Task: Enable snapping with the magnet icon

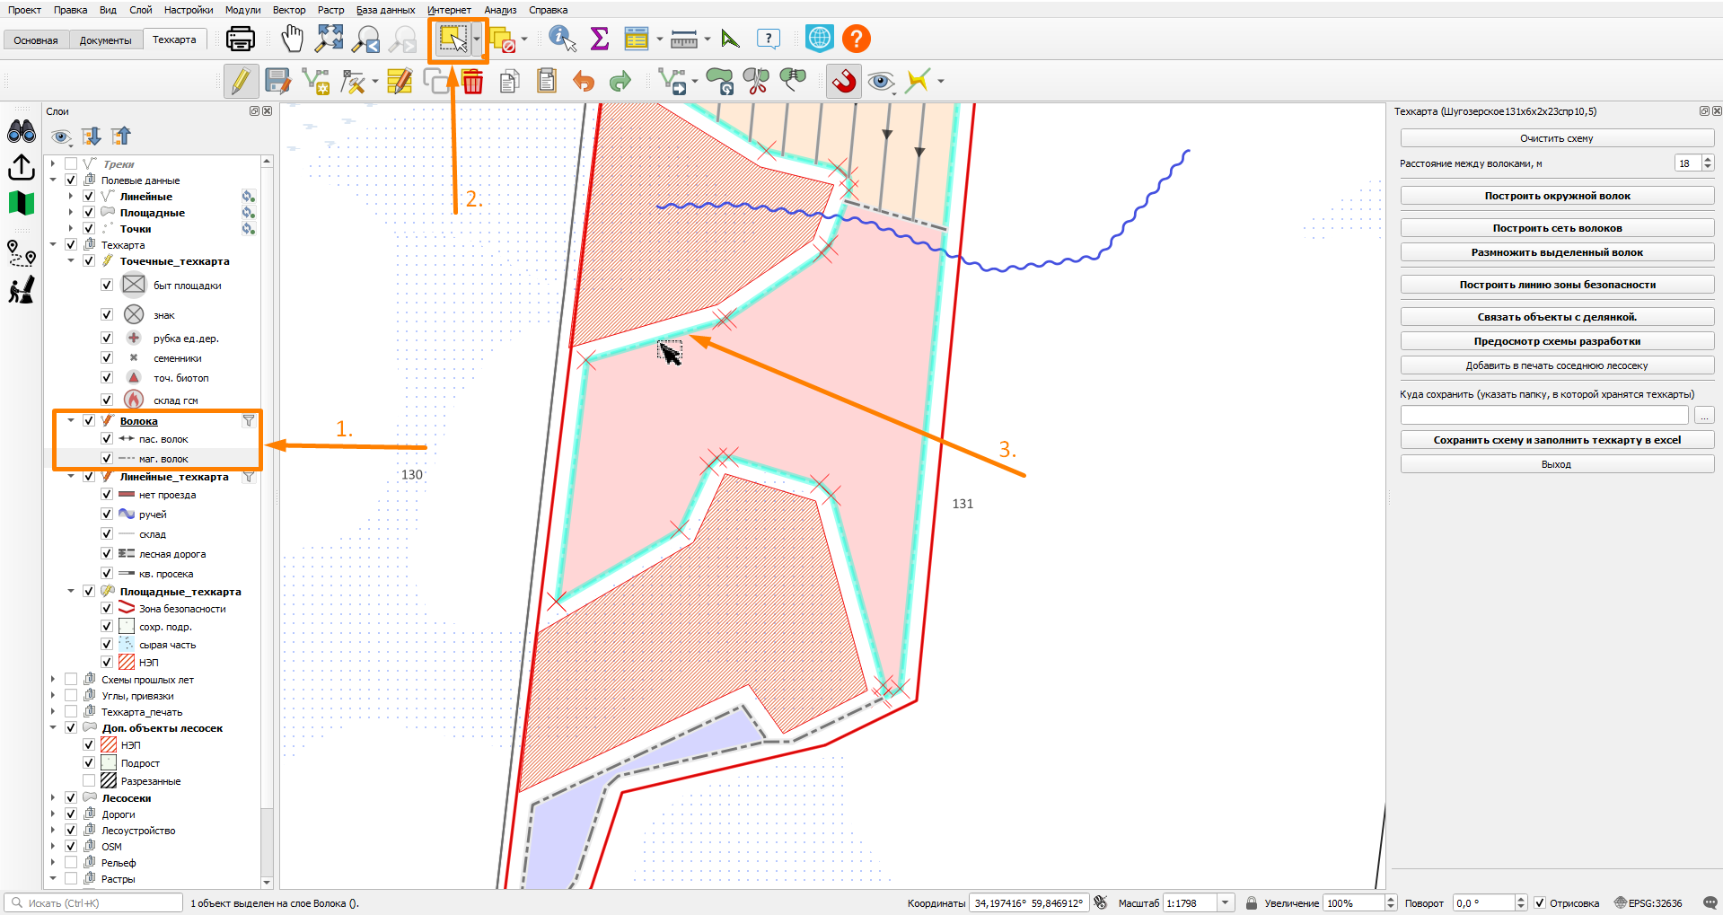Action: coord(844,81)
